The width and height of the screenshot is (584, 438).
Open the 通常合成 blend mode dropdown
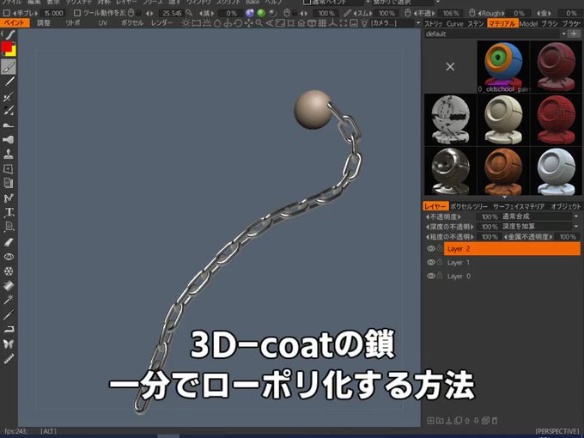(x=539, y=216)
